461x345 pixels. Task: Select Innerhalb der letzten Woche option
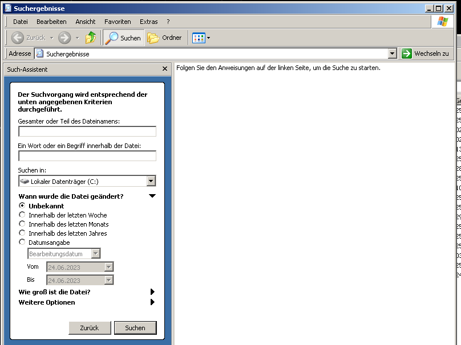(22, 215)
